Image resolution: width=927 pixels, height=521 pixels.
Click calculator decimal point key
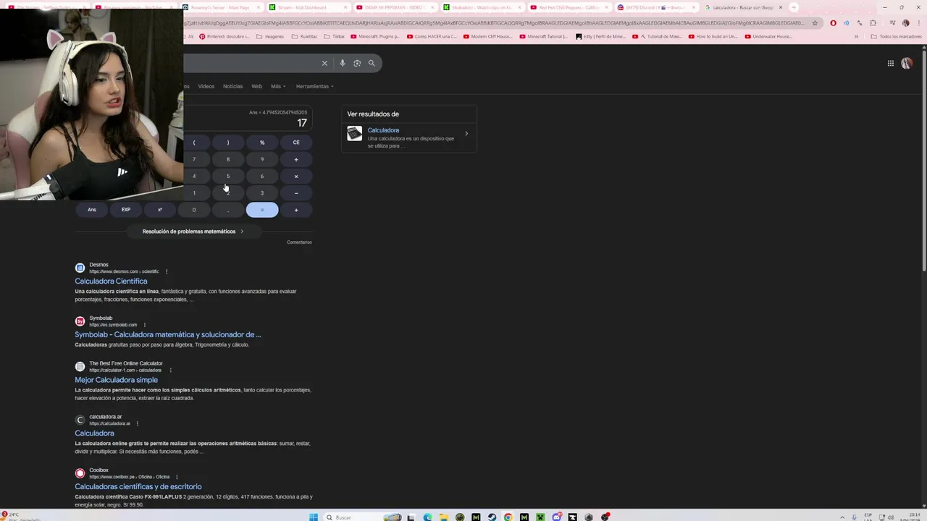(x=228, y=210)
